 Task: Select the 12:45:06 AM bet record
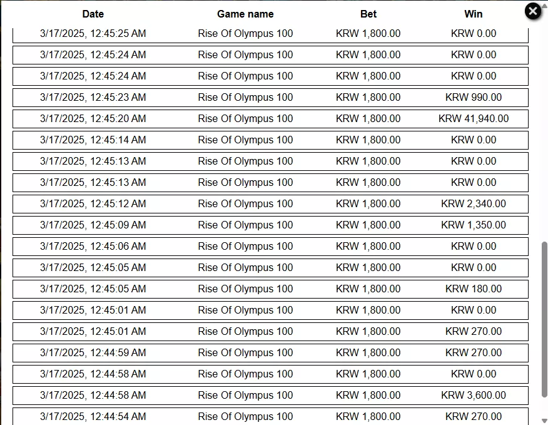[x=270, y=246]
